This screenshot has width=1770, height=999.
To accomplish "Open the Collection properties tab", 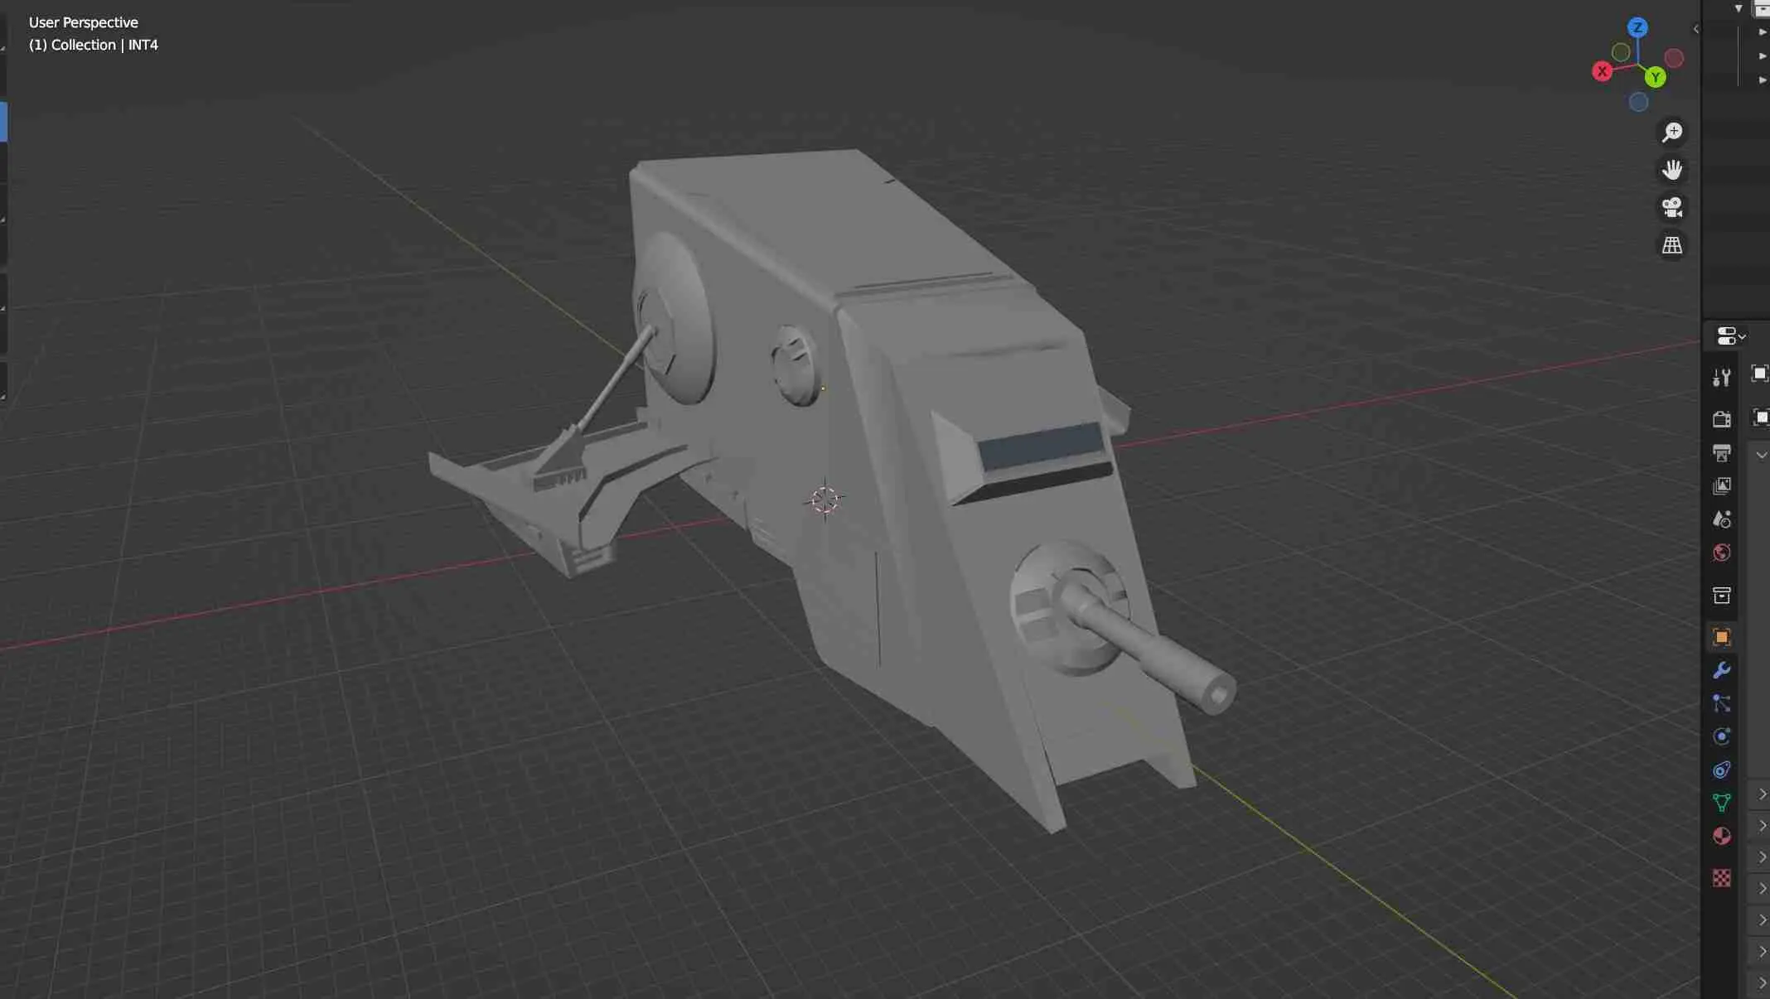I will (1722, 596).
